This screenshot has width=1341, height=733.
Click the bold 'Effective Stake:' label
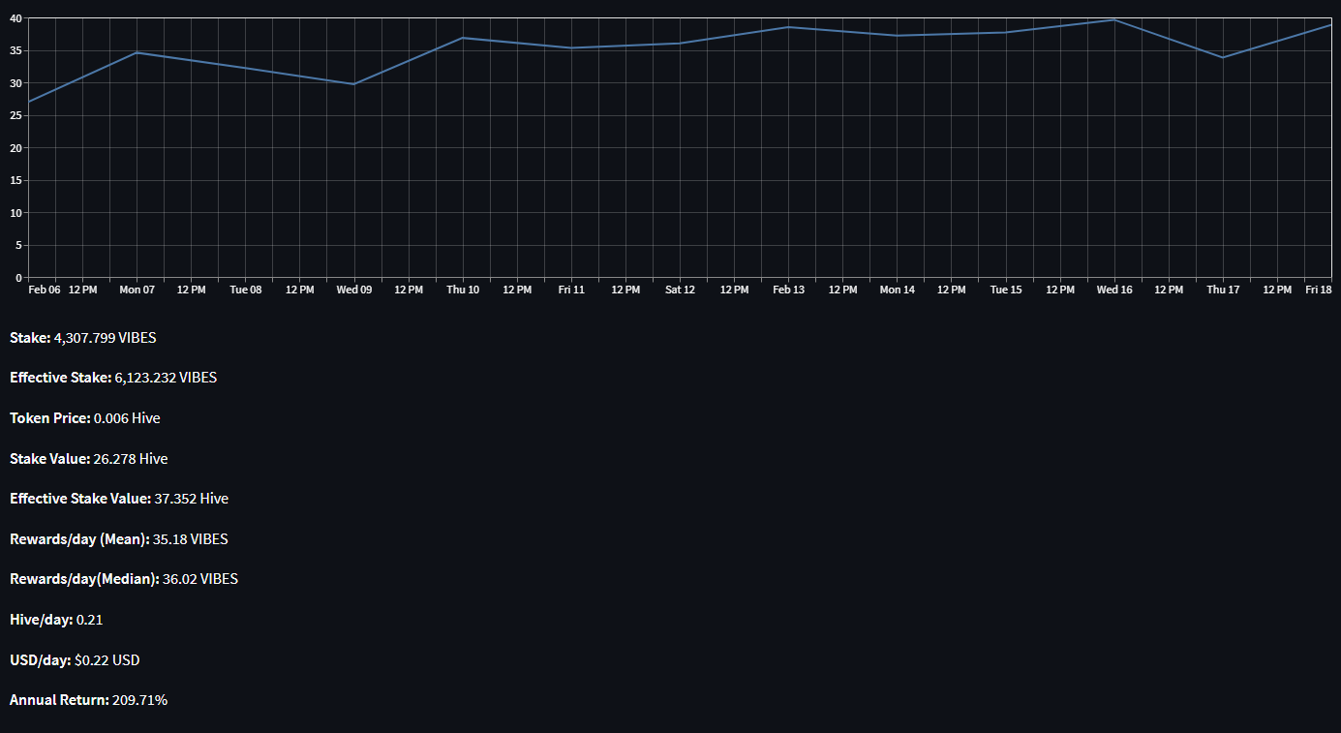click(60, 378)
